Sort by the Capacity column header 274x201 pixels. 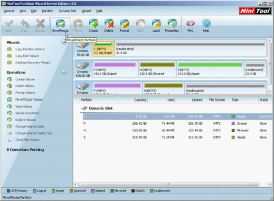(x=133, y=100)
